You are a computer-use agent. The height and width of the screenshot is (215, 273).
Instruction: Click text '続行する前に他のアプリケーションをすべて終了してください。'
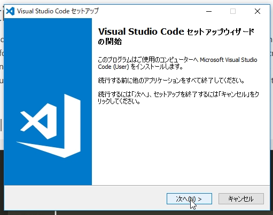pos(171,81)
